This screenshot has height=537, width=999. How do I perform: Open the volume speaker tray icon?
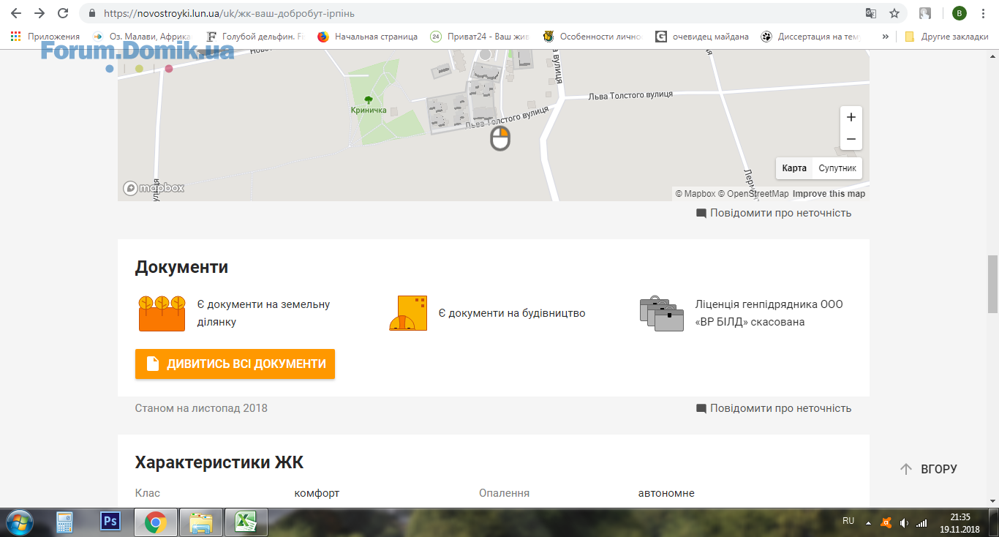click(904, 522)
